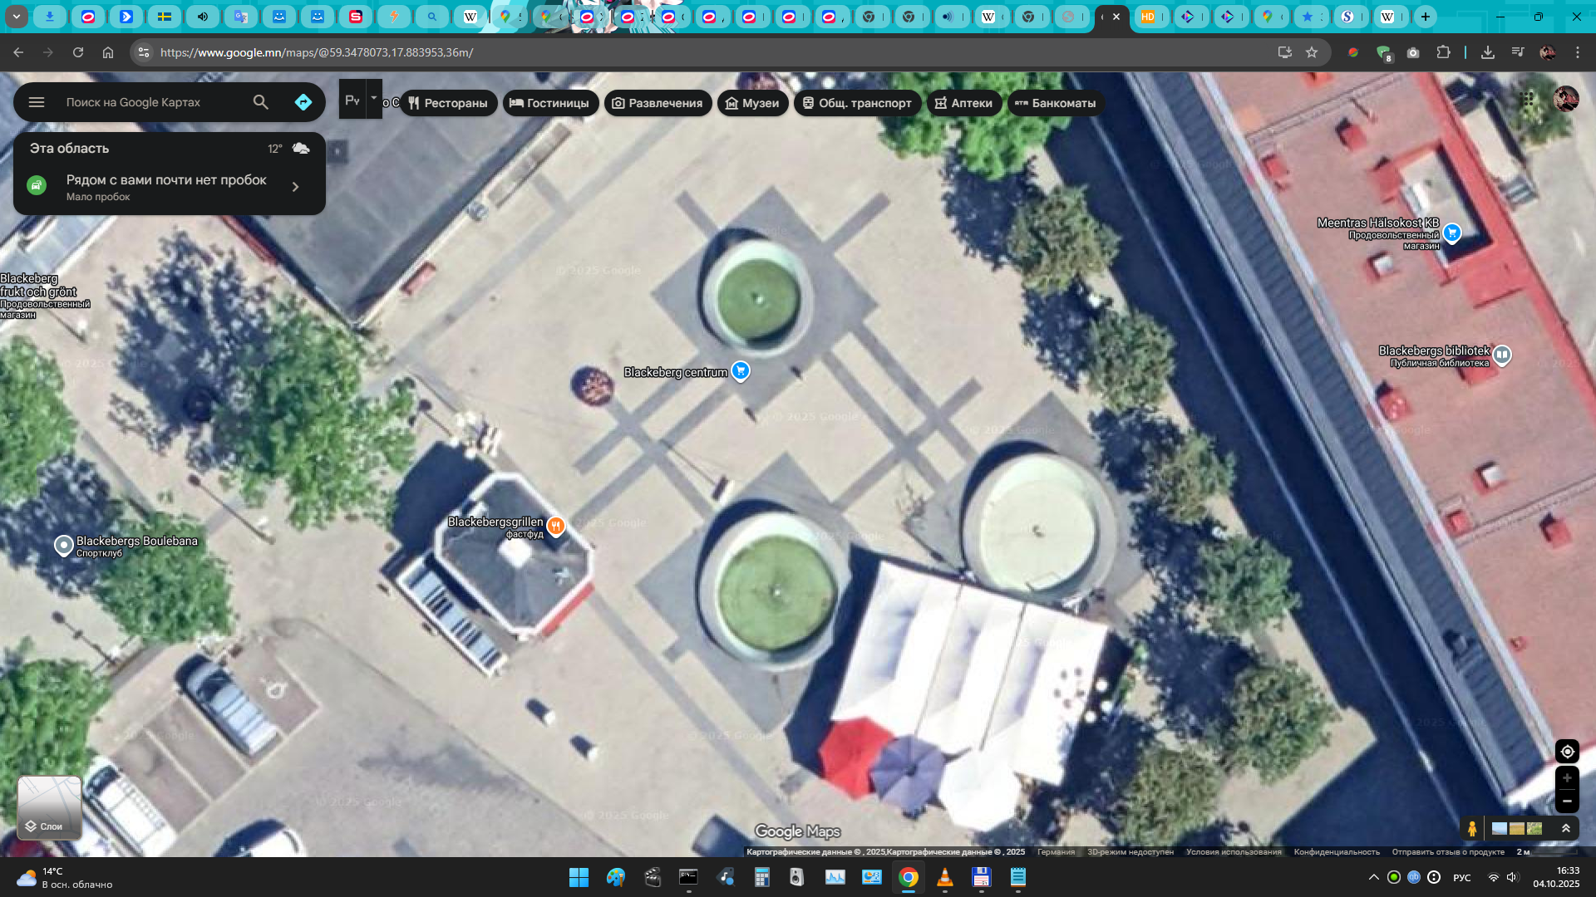This screenshot has width=1596, height=897.
Task: Open the Ру language dropdown arrow
Action: click(374, 98)
